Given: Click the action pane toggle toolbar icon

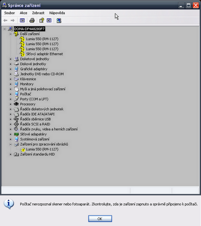Looking at the screenshot, I should (49, 20).
